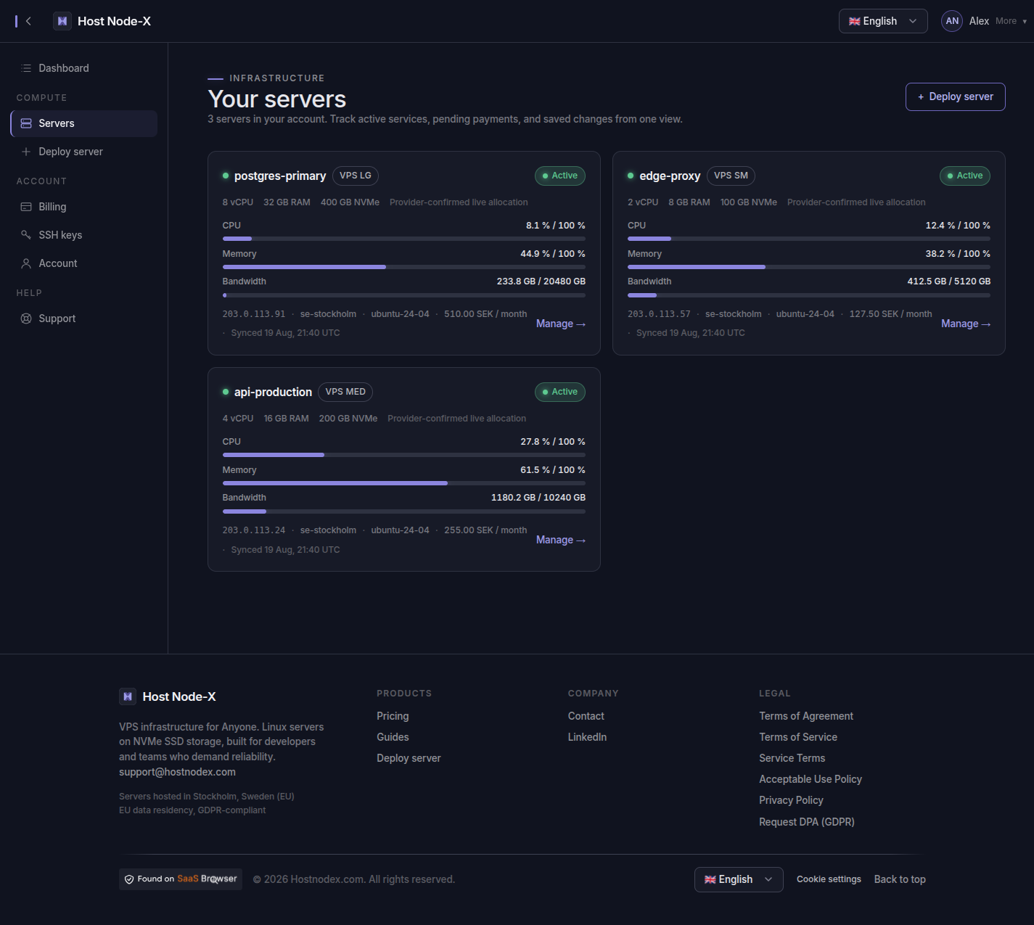The image size is (1034, 925).
Task: Click the postgres-primary CPU usage bar
Action: (x=404, y=239)
